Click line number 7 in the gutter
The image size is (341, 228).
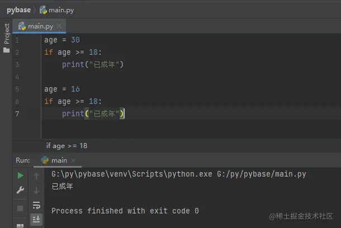click(17, 113)
